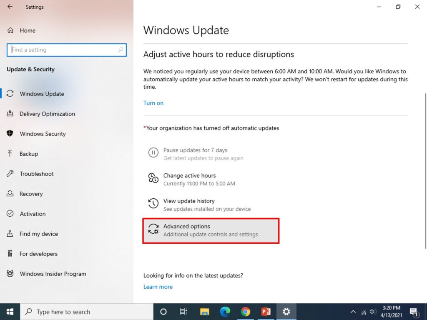Select the Windows Insider Program cat icon
The image size is (427, 320).
coord(10,273)
